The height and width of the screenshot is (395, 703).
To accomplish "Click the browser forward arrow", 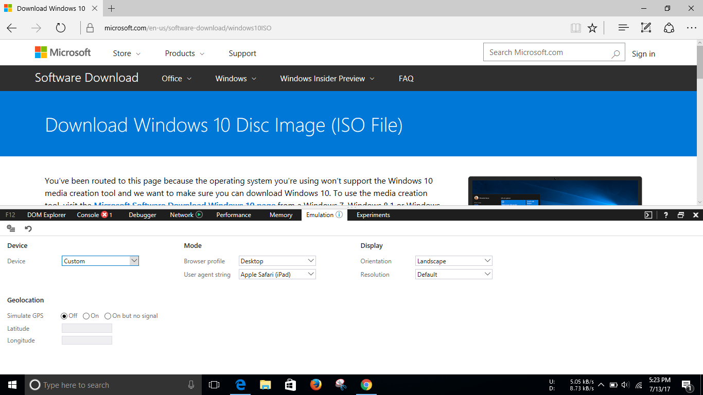I will [36, 28].
